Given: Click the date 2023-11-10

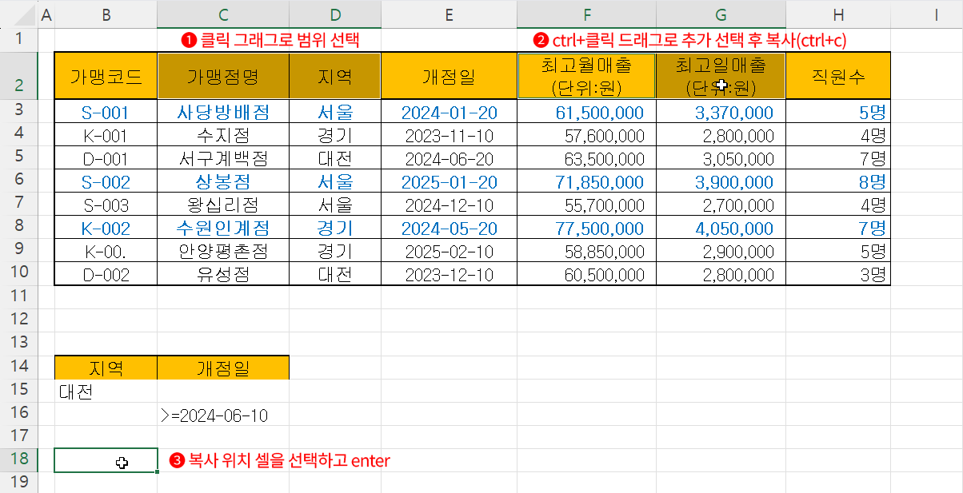Looking at the screenshot, I should click(450, 136).
